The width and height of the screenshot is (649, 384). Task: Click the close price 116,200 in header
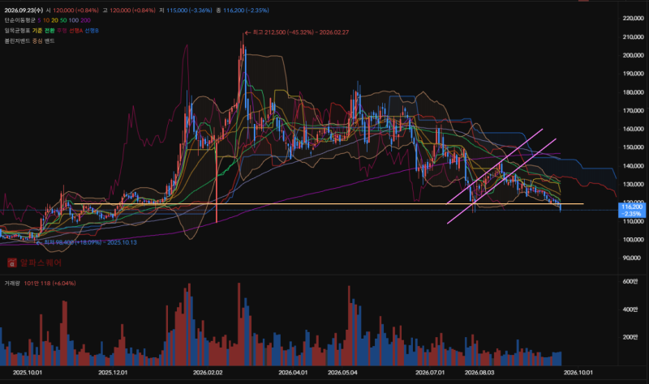[x=246, y=11]
